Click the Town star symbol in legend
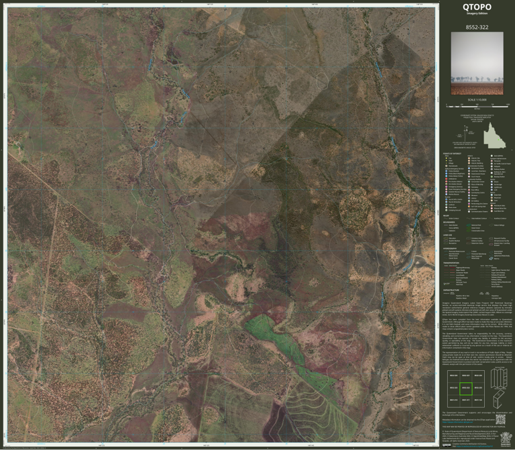Screen dimensions: 515x450 pyautogui.click(x=447, y=161)
